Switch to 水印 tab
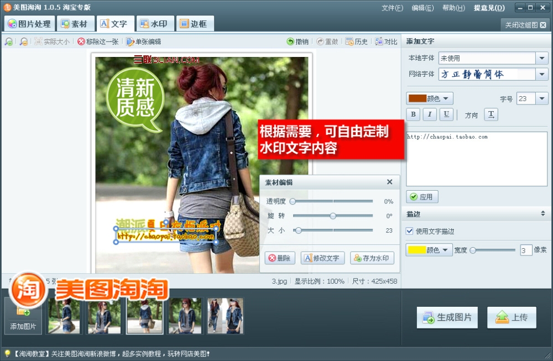The height and width of the screenshot is (361, 553). point(154,24)
